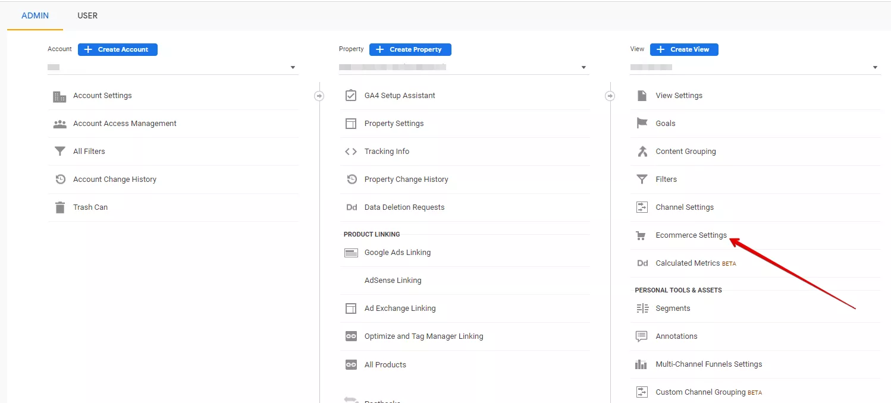891x403 pixels.
Task: Open Goals
Action: pos(666,124)
